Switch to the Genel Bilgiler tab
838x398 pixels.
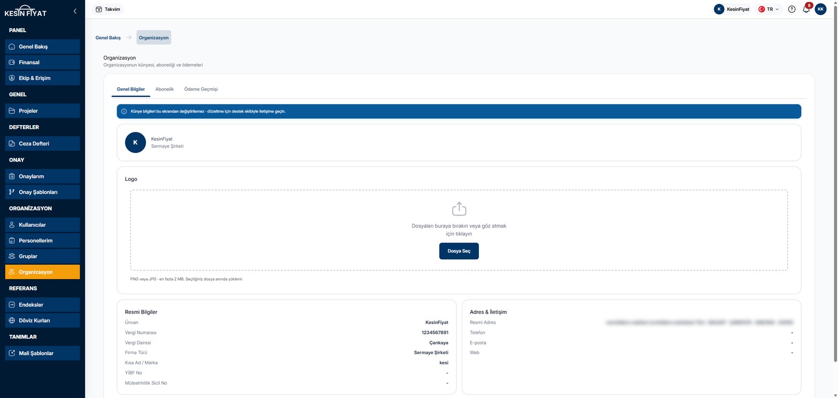tap(131, 89)
